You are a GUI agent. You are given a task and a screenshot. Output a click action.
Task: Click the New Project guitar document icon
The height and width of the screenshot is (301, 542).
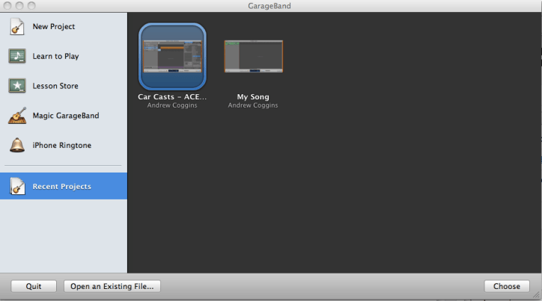pos(17,27)
